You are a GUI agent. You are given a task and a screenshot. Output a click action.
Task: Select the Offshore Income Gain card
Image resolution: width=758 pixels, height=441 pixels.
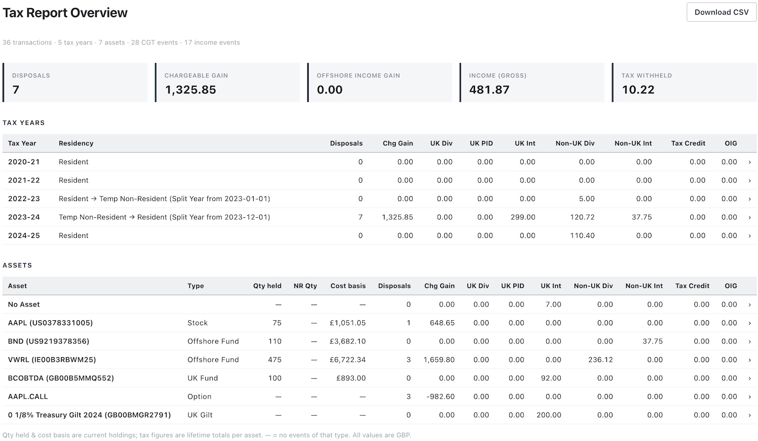coord(380,82)
